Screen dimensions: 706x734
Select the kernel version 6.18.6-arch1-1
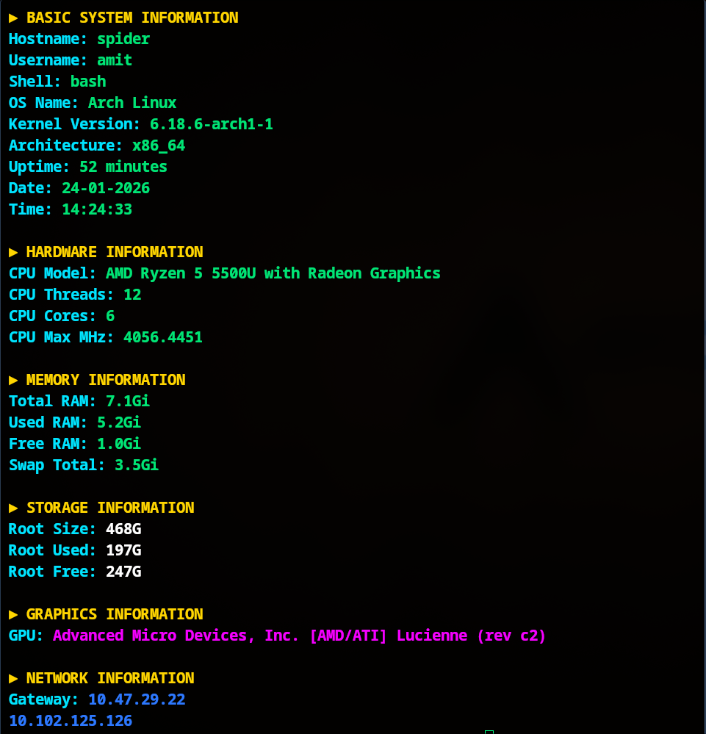pos(212,123)
